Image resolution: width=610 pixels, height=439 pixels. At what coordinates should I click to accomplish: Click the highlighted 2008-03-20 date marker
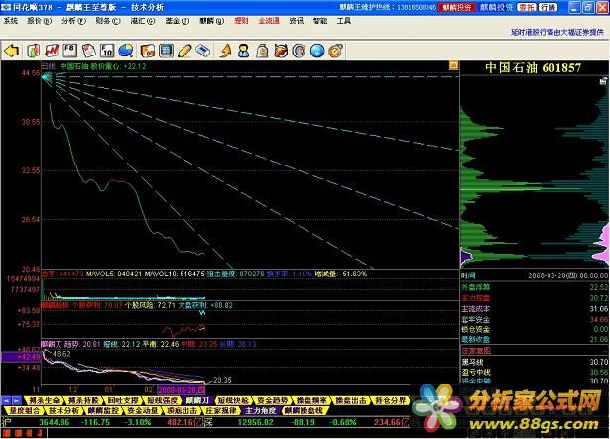[182, 390]
